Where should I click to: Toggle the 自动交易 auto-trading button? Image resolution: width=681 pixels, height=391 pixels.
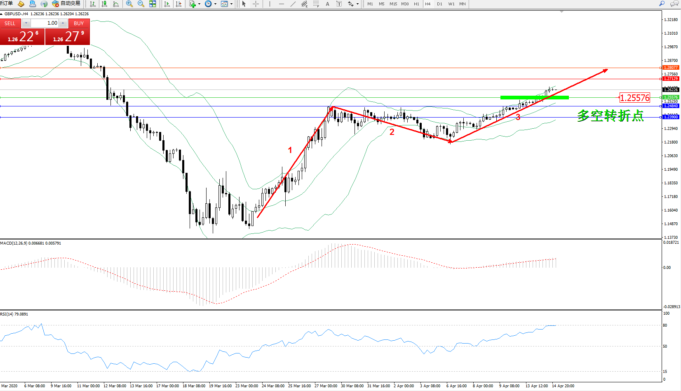point(66,4)
